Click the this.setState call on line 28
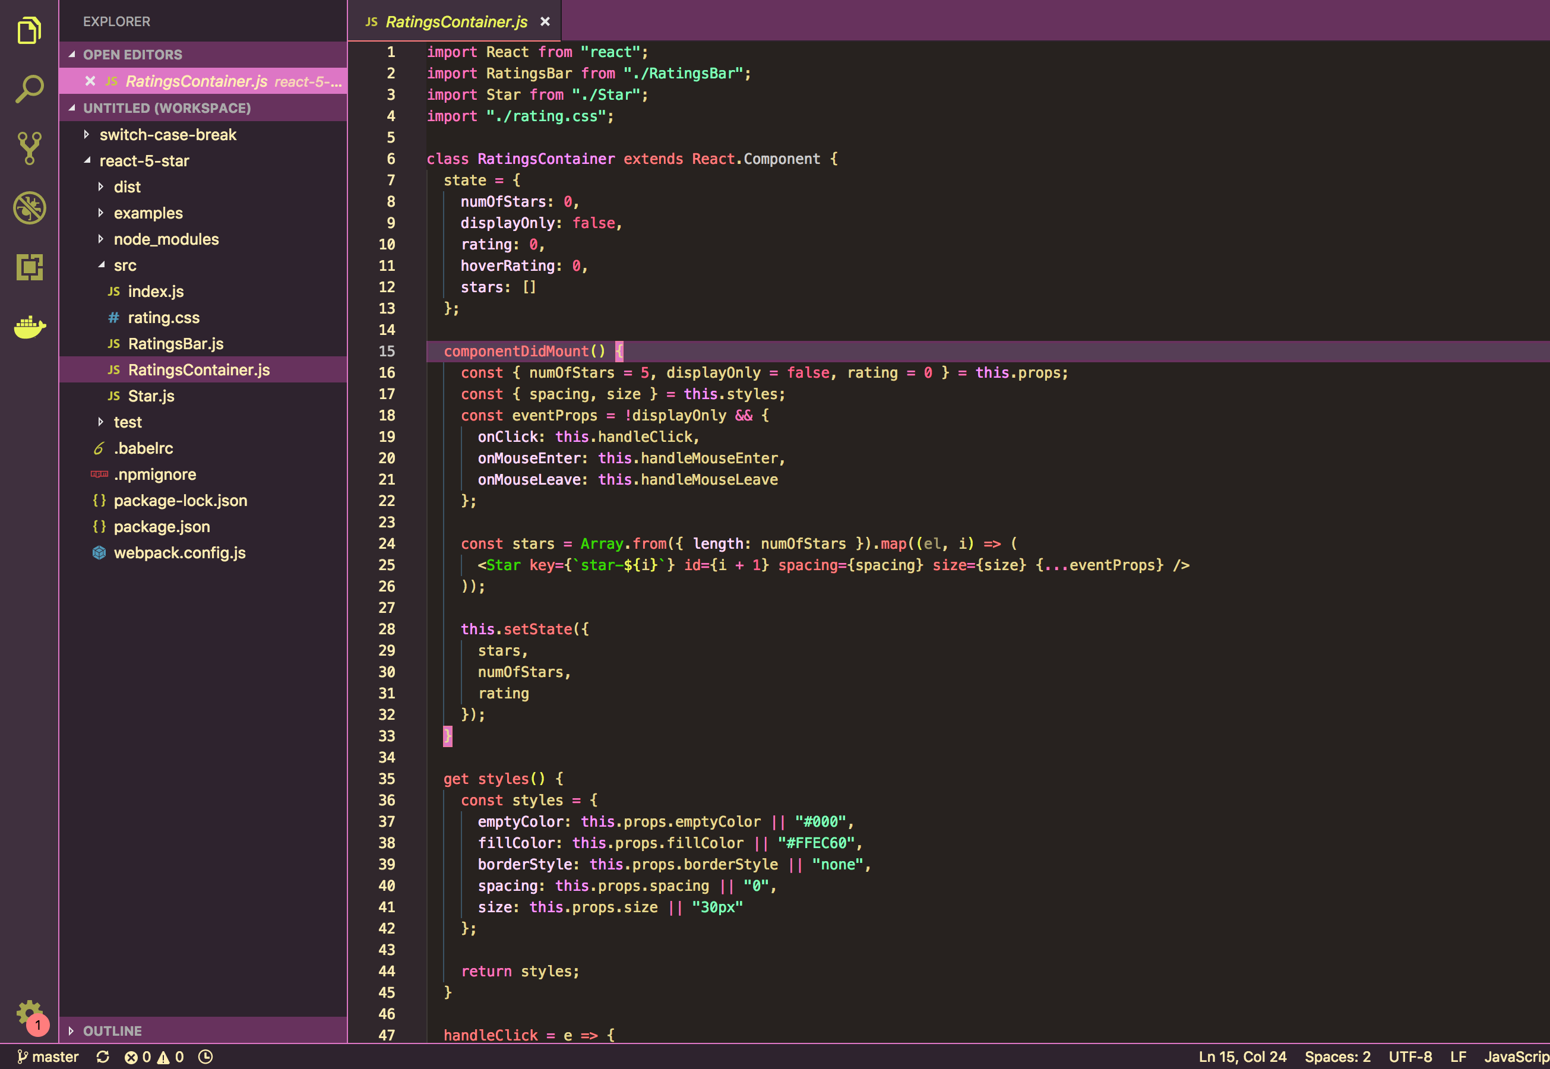The image size is (1550, 1069). 517,629
